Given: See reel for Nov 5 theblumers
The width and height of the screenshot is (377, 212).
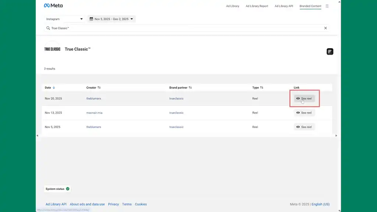Looking at the screenshot, I should 304,127.
